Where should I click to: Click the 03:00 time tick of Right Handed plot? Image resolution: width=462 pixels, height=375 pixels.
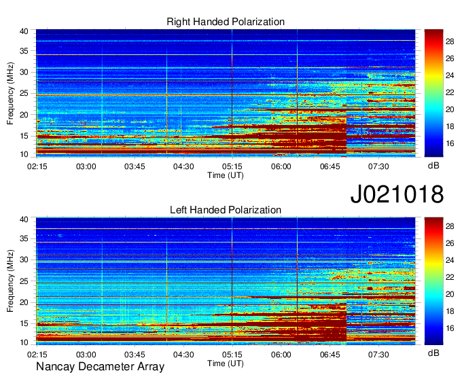(86, 166)
